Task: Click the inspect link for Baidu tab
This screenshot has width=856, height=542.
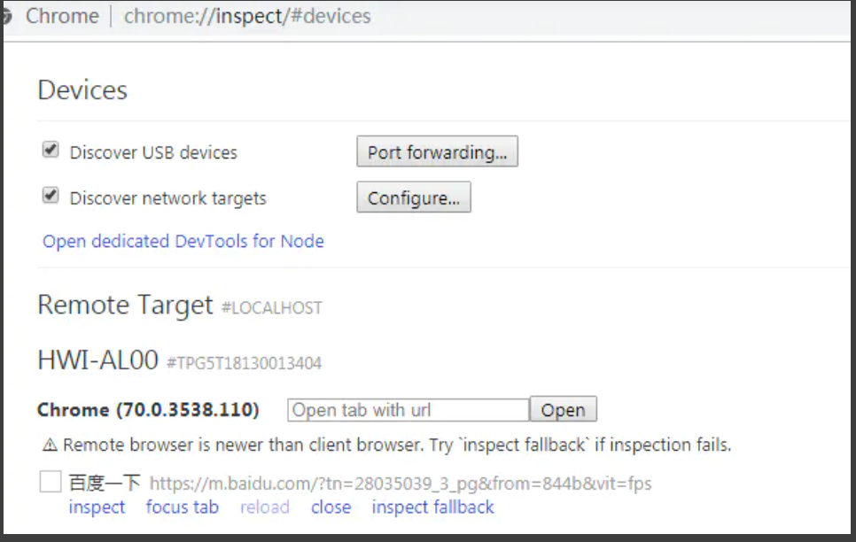Action: 97,507
